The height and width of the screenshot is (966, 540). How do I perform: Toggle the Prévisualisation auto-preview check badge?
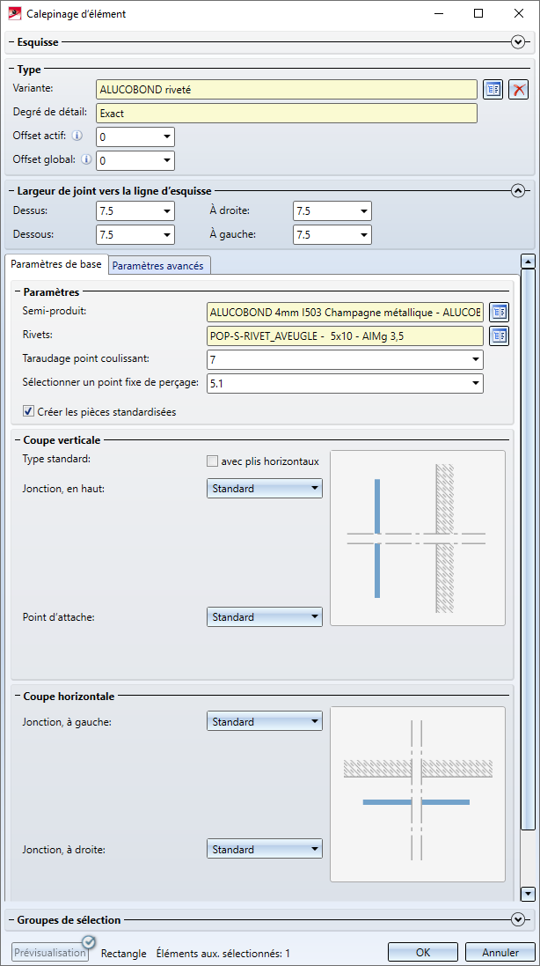pos(89,941)
